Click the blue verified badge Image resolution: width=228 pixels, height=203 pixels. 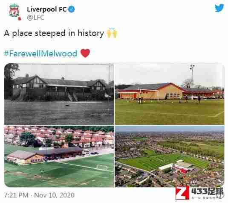tap(72, 9)
